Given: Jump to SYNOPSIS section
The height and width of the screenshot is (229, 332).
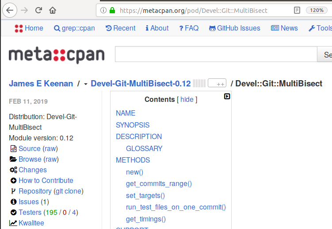Looking at the screenshot, I should click(133, 125).
